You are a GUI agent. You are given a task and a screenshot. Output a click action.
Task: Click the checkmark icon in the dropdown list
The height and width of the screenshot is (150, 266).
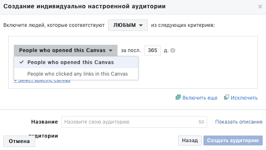click(22, 62)
